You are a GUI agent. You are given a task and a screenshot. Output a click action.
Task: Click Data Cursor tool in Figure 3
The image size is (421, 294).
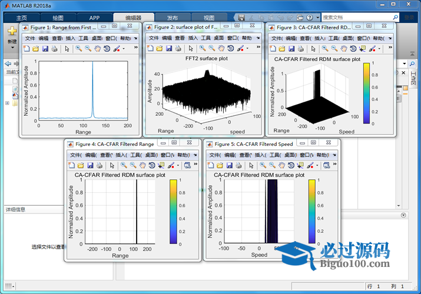point(363,48)
